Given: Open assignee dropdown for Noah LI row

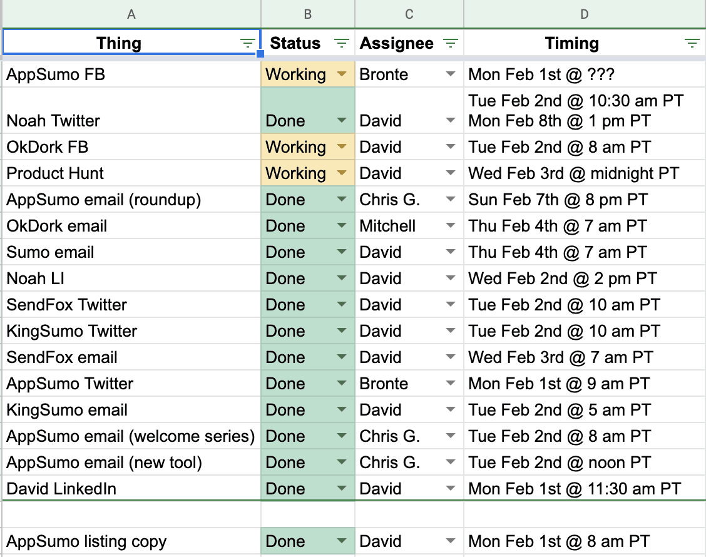Looking at the screenshot, I should 451,278.
